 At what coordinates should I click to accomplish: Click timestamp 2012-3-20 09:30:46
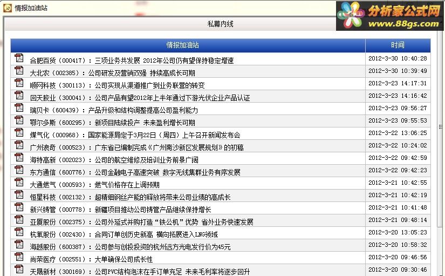coord(398,270)
